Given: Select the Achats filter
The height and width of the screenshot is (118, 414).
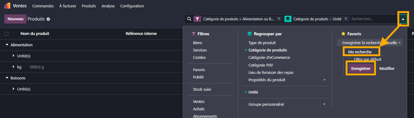Looking at the screenshot, I should point(199,109).
